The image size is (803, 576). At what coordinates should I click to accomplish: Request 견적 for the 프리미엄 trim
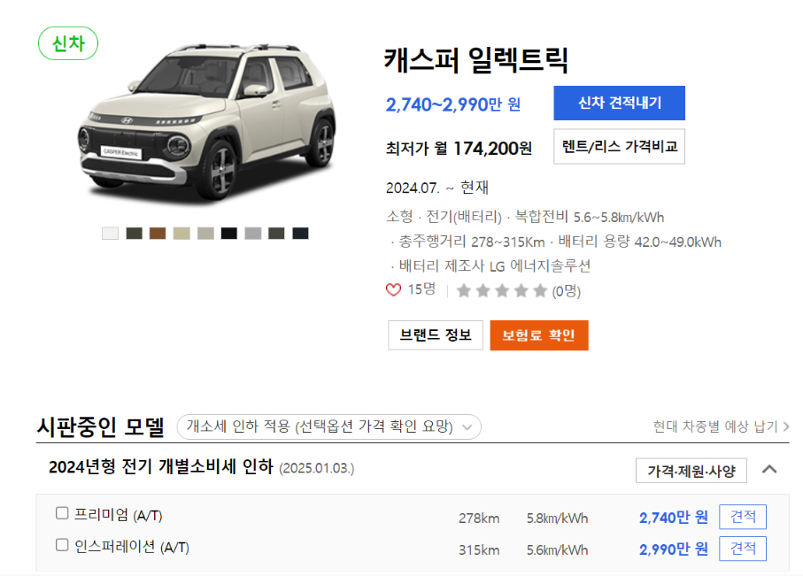[x=742, y=517]
